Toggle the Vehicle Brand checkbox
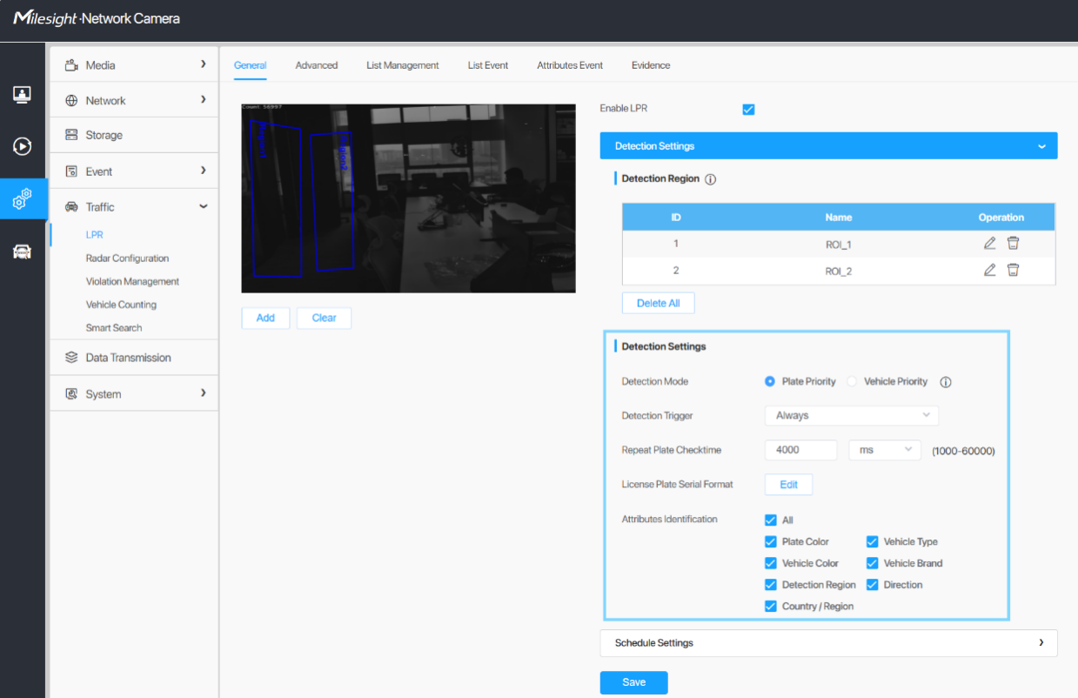This screenshot has height=698, width=1078. tap(873, 563)
